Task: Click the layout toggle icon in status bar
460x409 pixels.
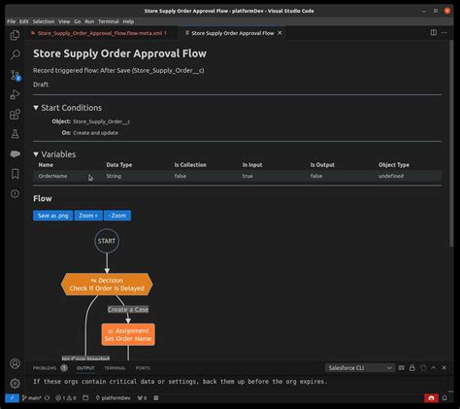Action: (85, 398)
